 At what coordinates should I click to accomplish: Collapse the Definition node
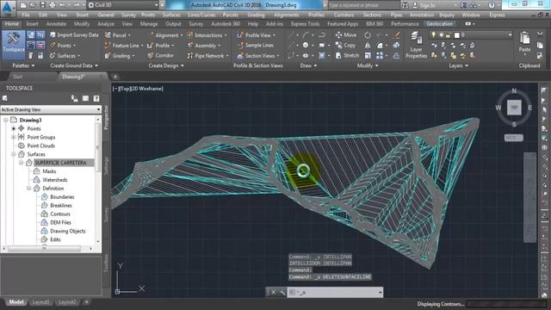28,189
